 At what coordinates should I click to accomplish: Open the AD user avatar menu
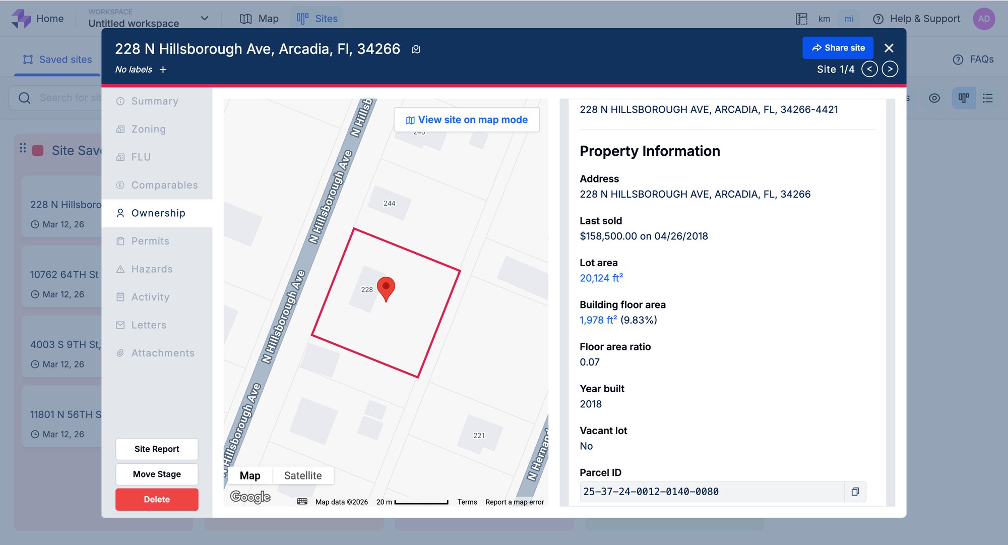point(984,19)
